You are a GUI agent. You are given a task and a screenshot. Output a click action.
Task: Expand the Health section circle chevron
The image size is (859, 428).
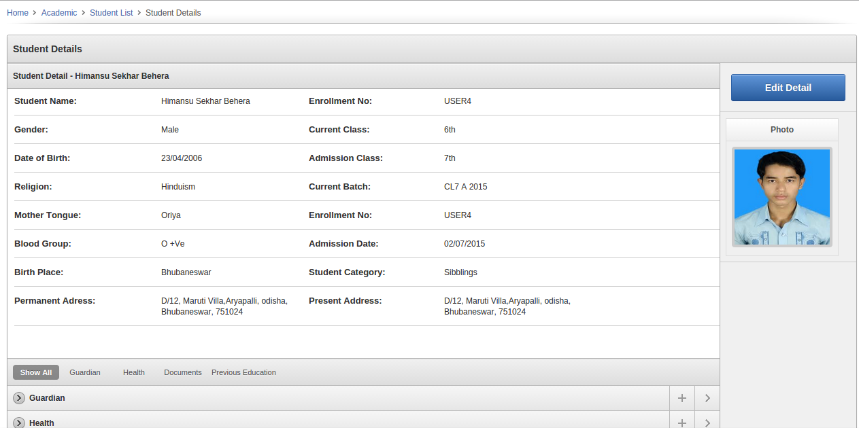click(x=19, y=423)
